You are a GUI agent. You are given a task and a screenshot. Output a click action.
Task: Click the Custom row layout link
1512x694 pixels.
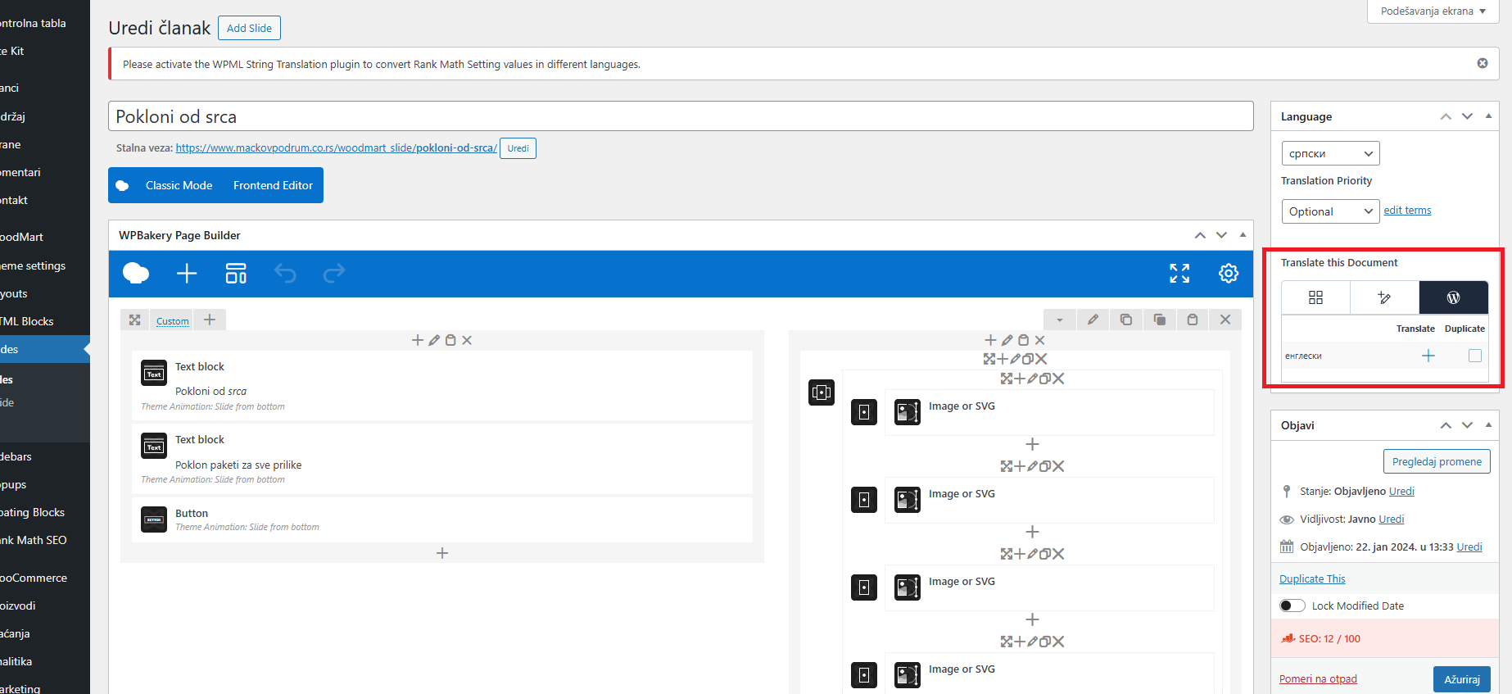pos(172,321)
